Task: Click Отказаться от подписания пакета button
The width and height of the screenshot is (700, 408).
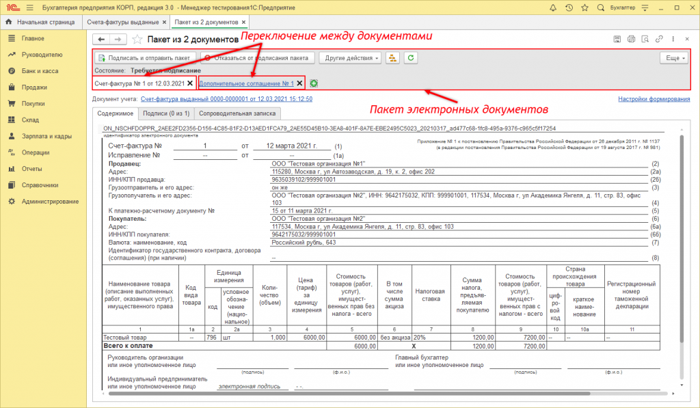Action: pos(258,58)
